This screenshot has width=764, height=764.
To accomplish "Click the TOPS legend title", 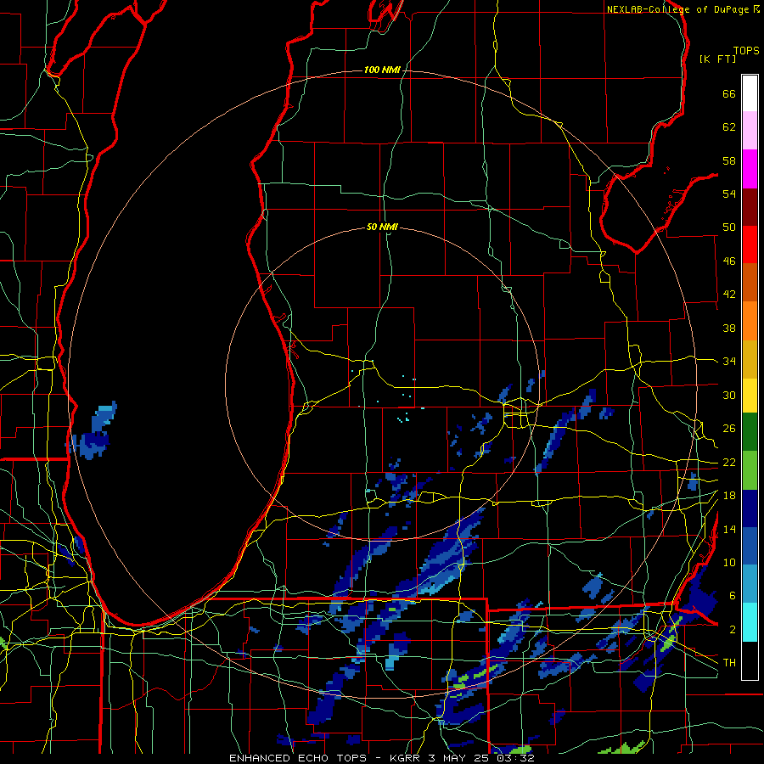I will 746,51.
